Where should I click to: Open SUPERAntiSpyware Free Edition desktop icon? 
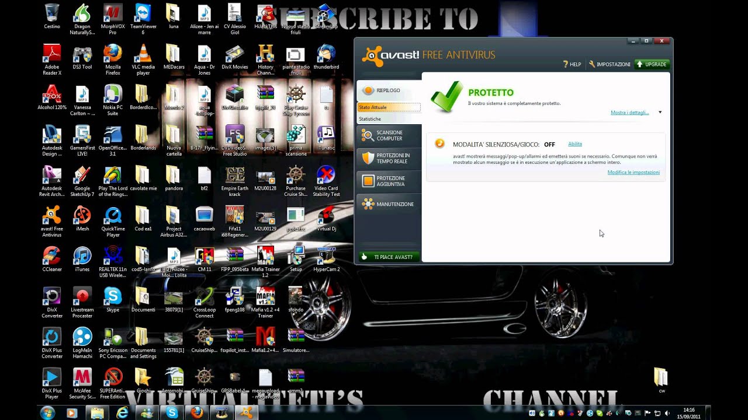113,384
